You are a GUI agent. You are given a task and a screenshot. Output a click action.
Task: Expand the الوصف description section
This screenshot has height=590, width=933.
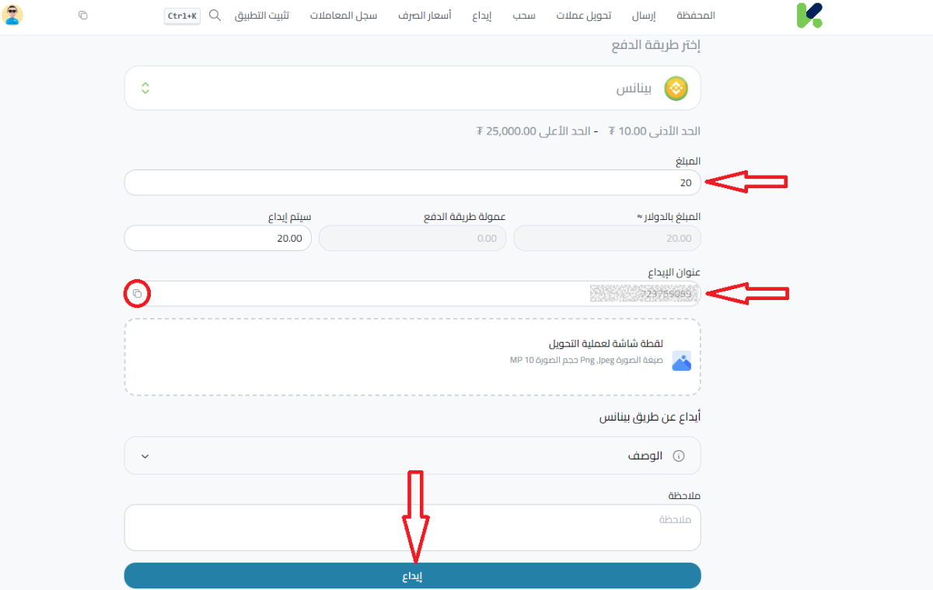click(x=144, y=456)
